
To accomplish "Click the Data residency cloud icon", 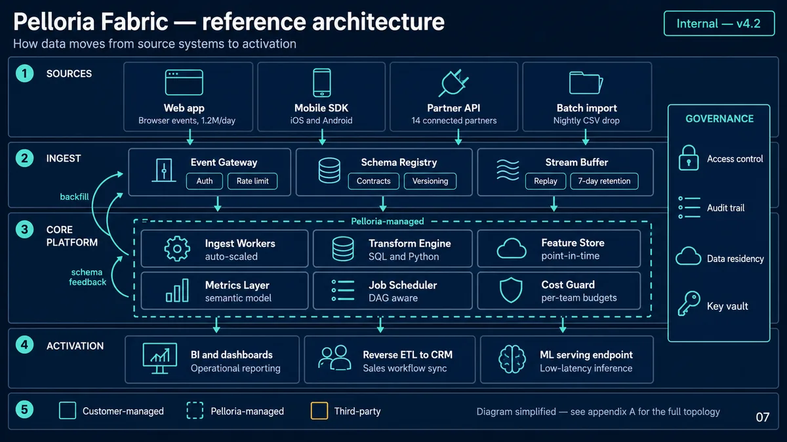I will coord(689,257).
